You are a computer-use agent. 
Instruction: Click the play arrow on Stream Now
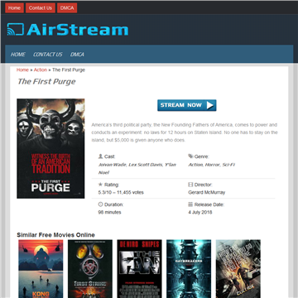[x=210, y=105]
